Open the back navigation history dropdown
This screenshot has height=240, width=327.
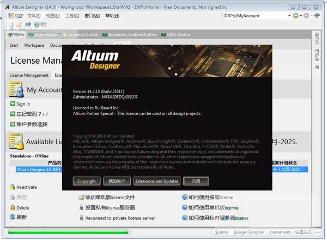[x=301, y=16]
